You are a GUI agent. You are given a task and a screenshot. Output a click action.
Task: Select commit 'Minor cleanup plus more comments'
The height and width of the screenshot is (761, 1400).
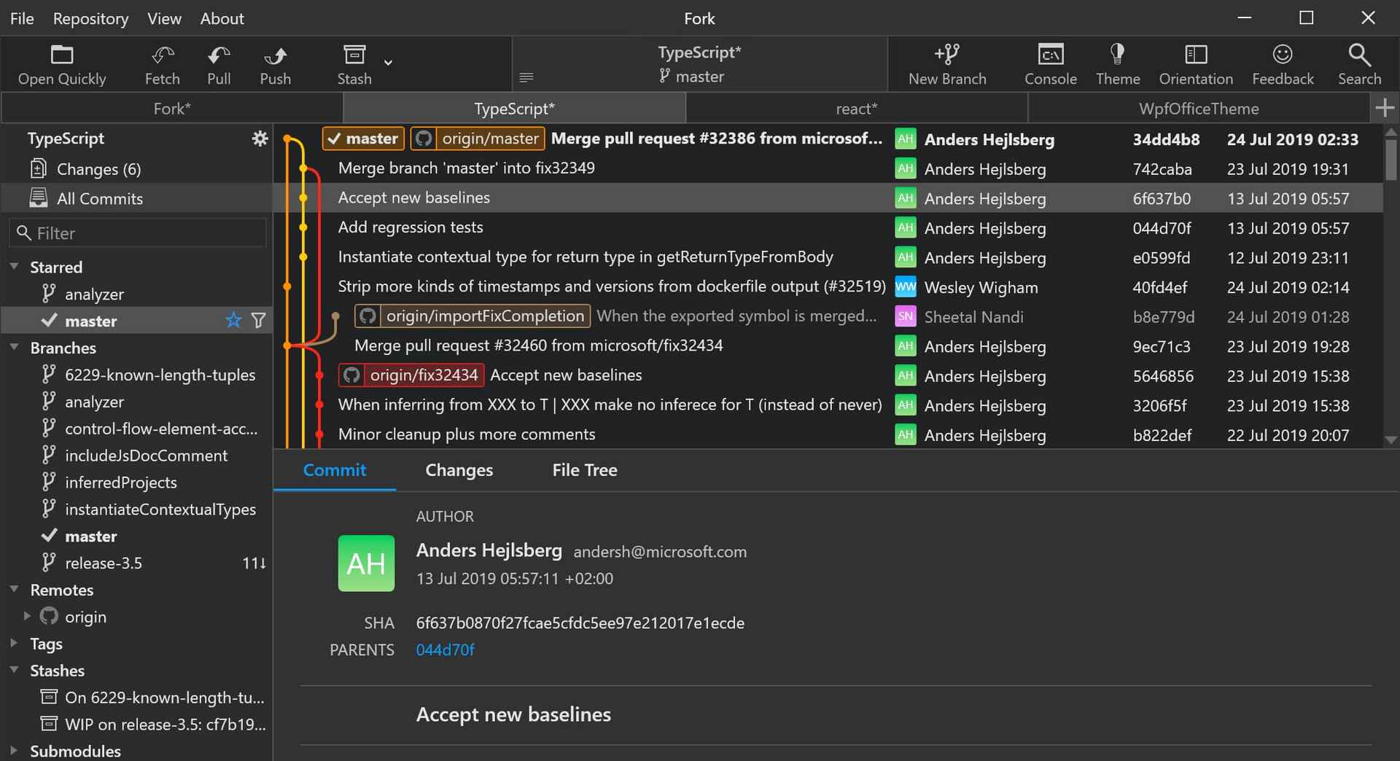pos(828,434)
